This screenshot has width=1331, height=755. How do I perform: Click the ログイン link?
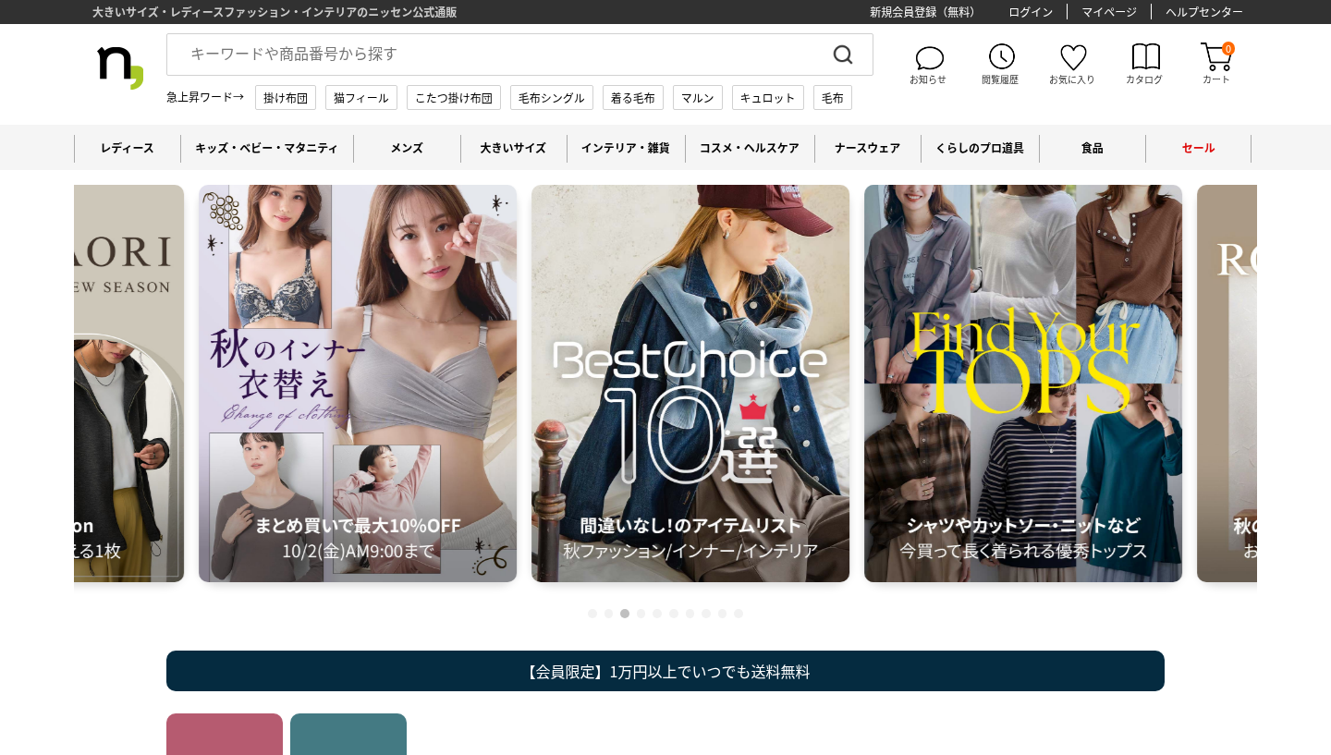1031,12
